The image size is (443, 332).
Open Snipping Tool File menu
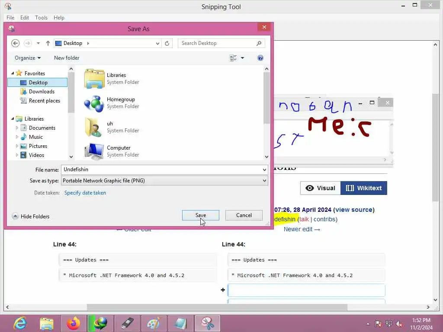10,17
